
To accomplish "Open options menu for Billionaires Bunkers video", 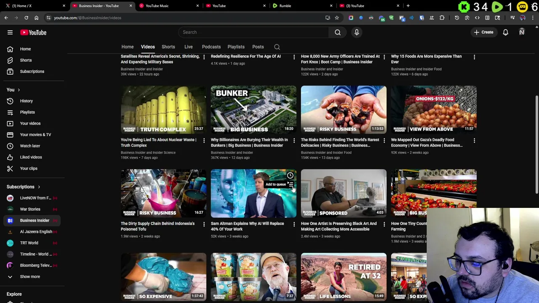I will click(294, 141).
